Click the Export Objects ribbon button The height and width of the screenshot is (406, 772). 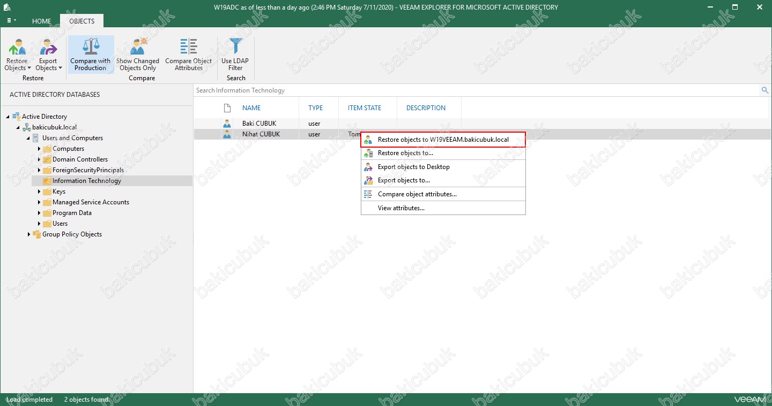coord(48,54)
